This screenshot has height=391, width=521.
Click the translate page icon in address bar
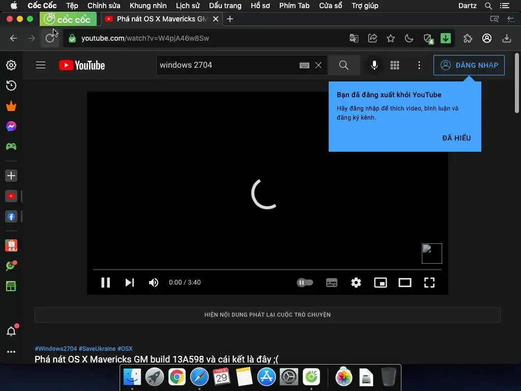[354, 38]
